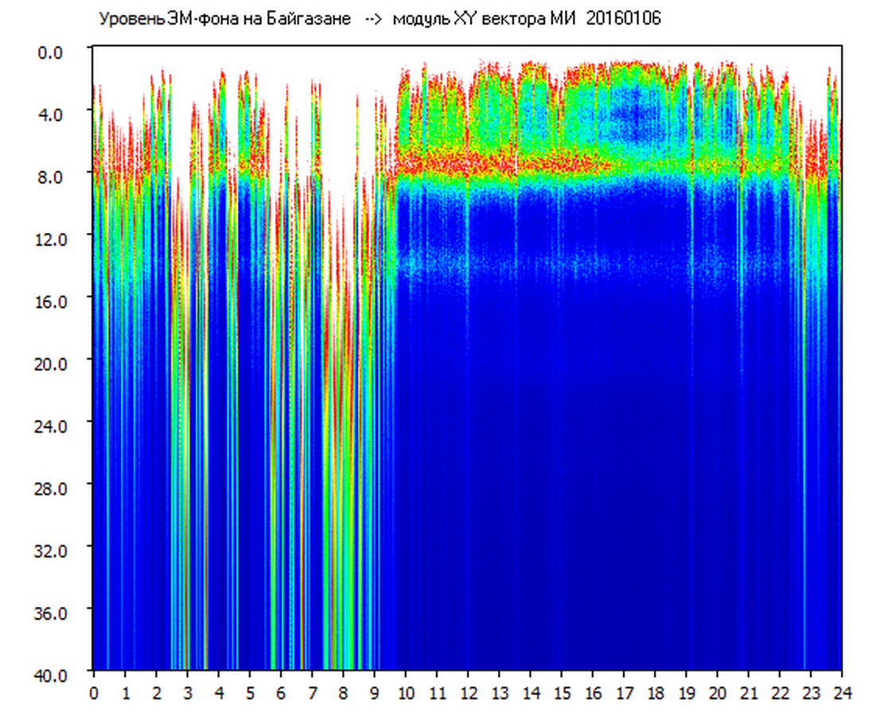The height and width of the screenshot is (716, 872).
Task: Click hour 6 tick label on horizontal axis
Action: pos(281,694)
